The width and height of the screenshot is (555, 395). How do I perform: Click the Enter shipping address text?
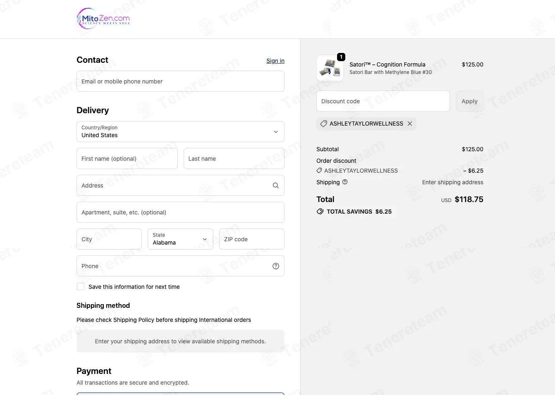(453, 182)
